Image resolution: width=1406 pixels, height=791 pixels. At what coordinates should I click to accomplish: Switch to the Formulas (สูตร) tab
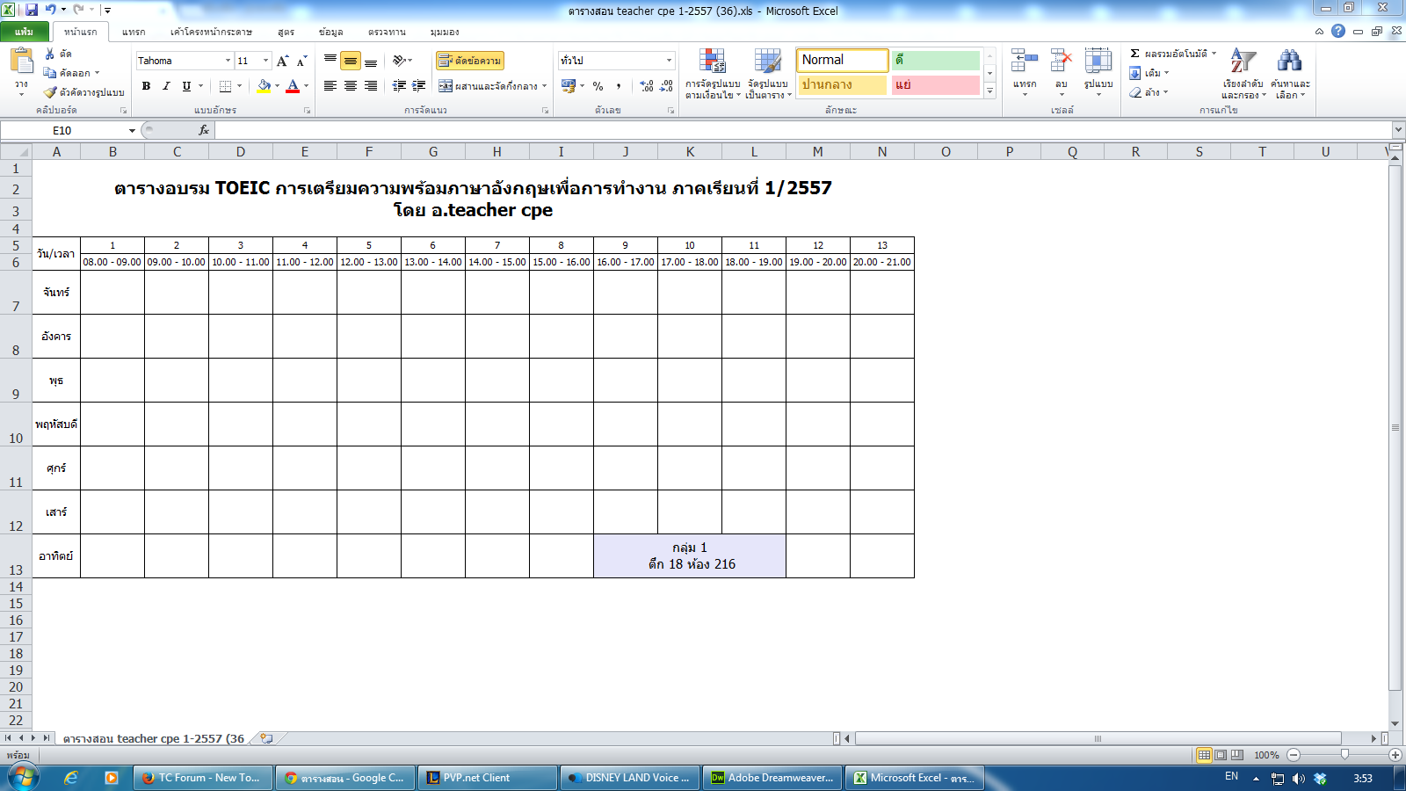pos(286,32)
